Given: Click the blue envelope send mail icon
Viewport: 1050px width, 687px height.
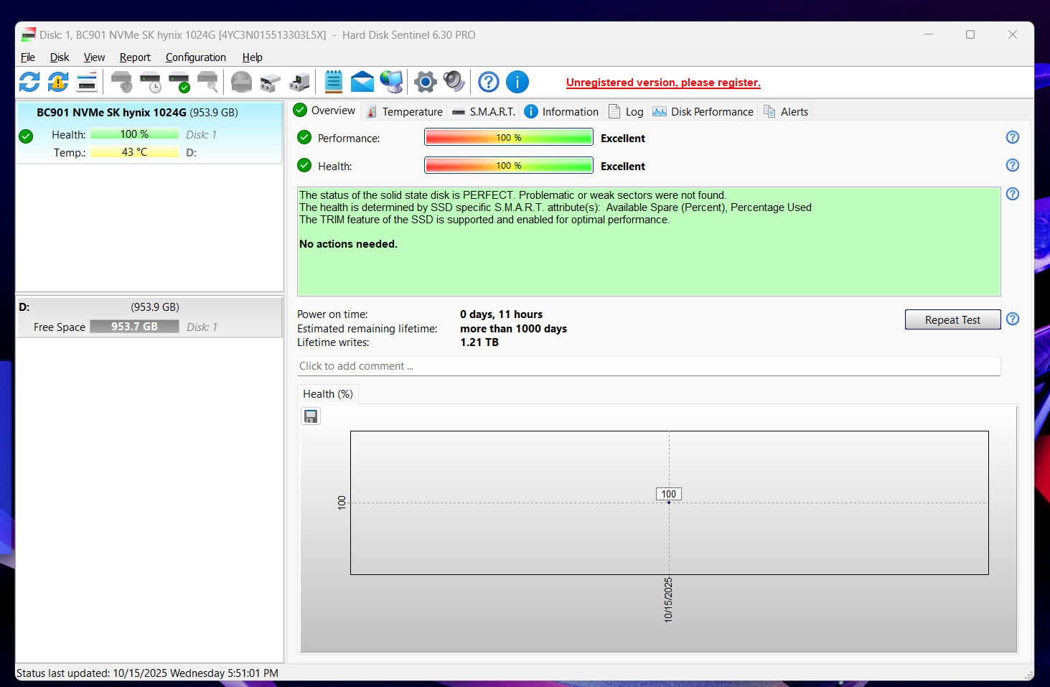Looking at the screenshot, I should pos(362,82).
